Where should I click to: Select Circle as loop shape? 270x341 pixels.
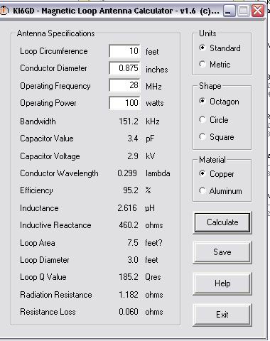(x=202, y=119)
